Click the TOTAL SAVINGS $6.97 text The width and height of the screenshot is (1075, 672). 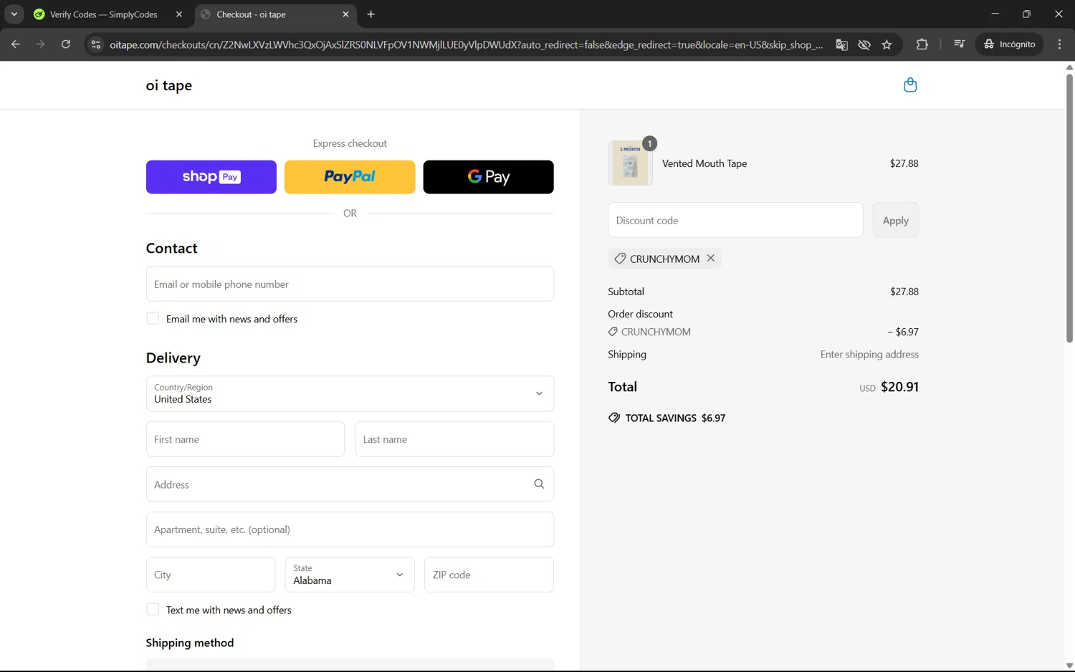[x=675, y=418]
